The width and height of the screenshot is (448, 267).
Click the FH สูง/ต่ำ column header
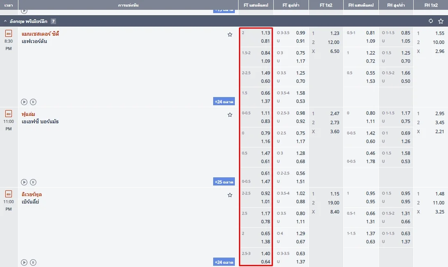coord(396,5)
